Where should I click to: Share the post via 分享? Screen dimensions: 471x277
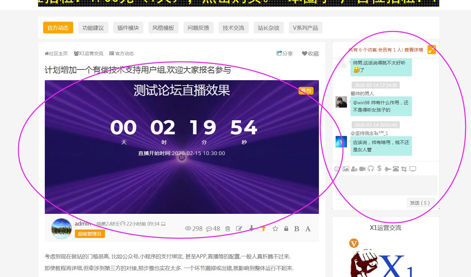285,53
